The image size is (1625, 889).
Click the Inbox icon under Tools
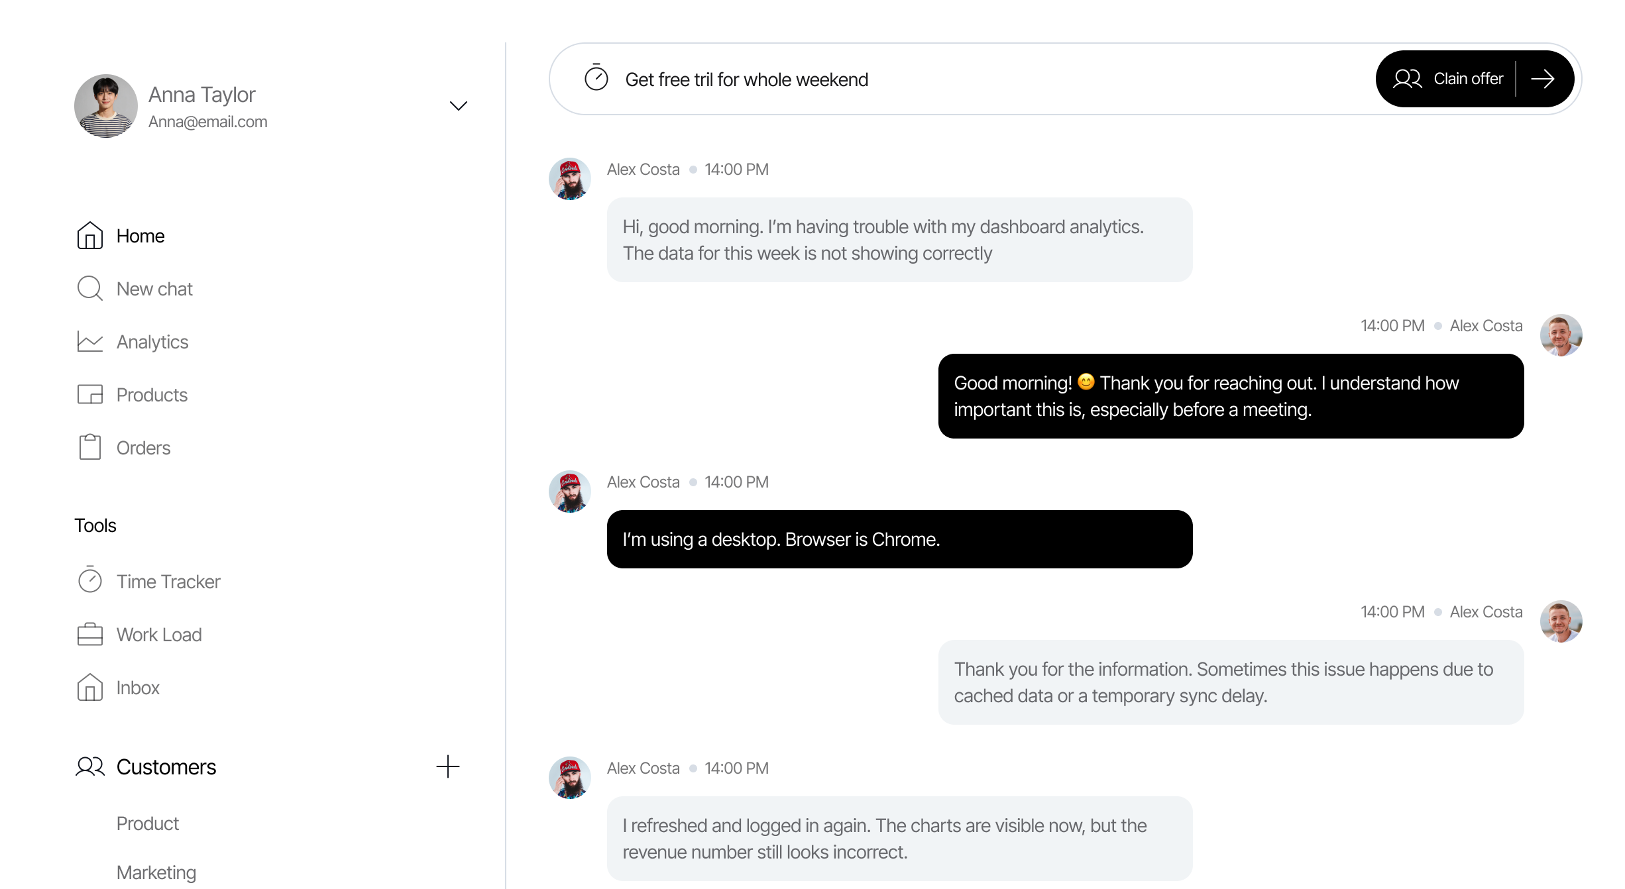(89, 688)
